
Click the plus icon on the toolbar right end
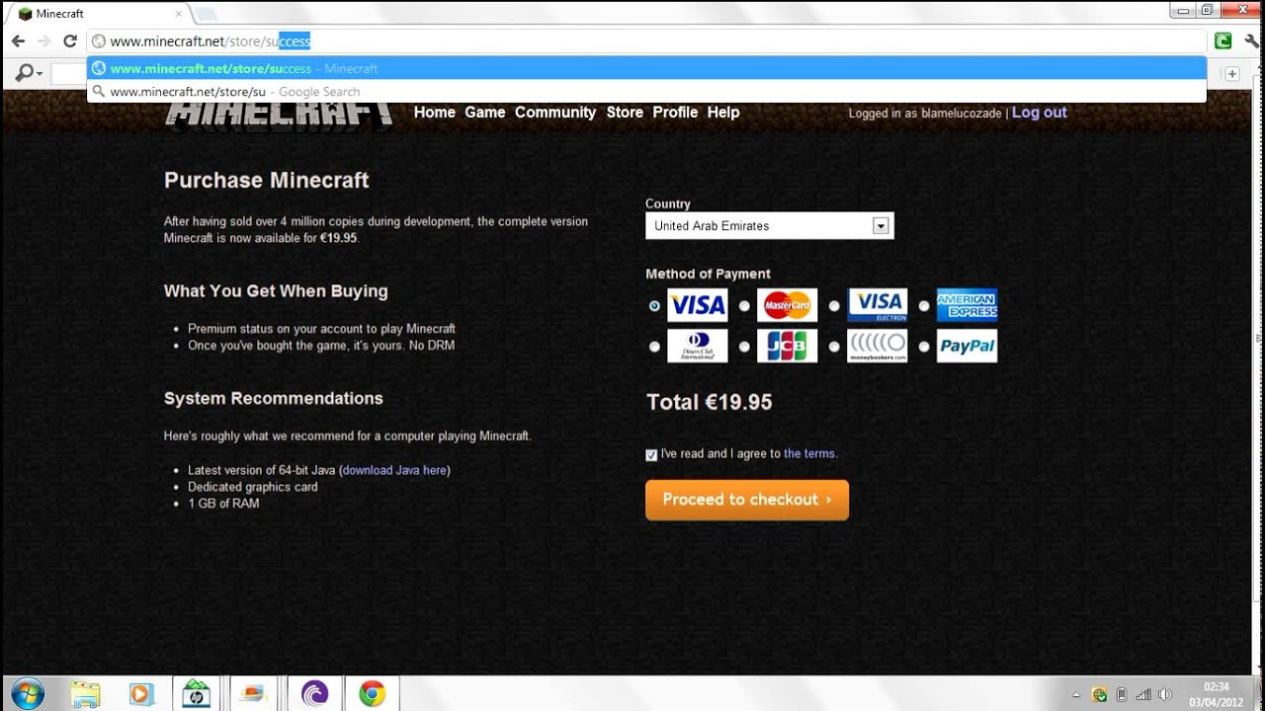click(x=1232, y=74)
